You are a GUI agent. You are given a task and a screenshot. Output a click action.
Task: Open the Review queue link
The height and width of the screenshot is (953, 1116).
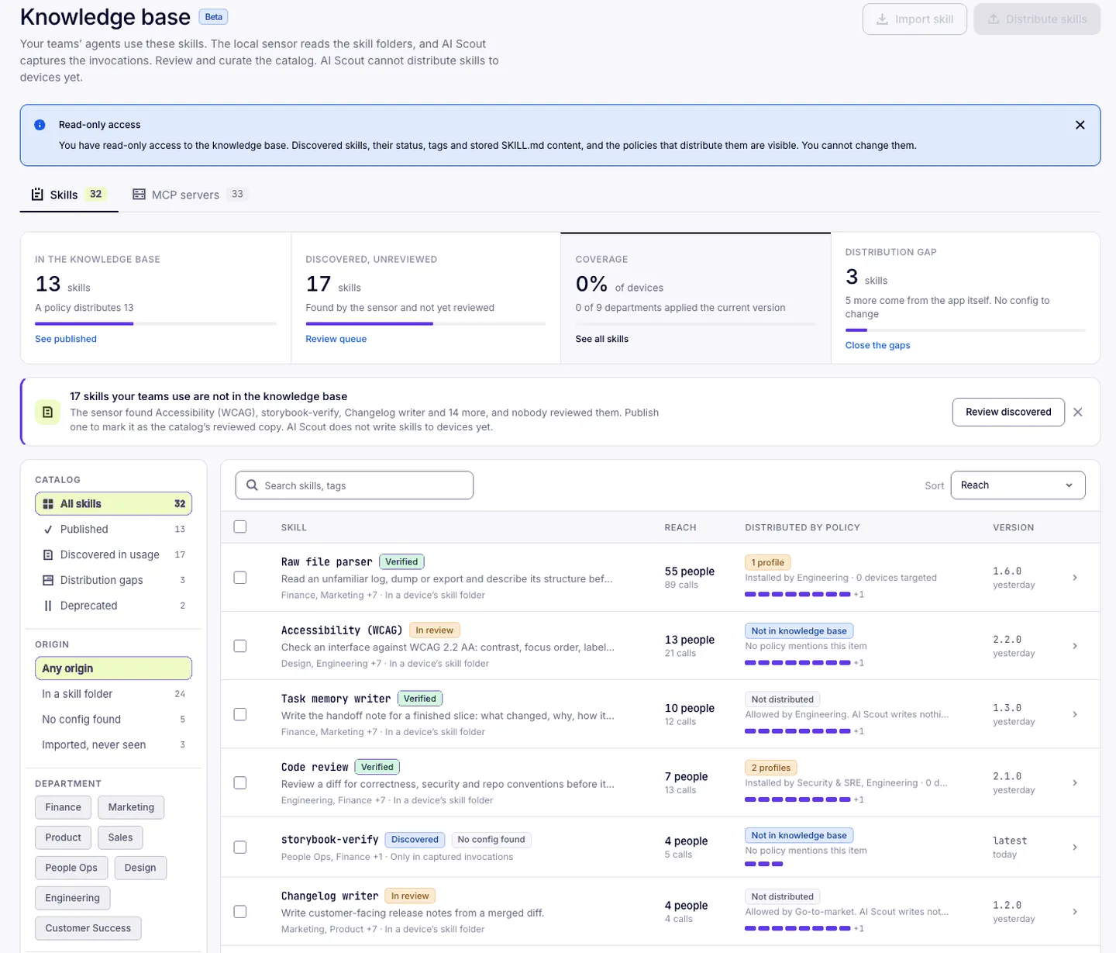tap(336, 339)
